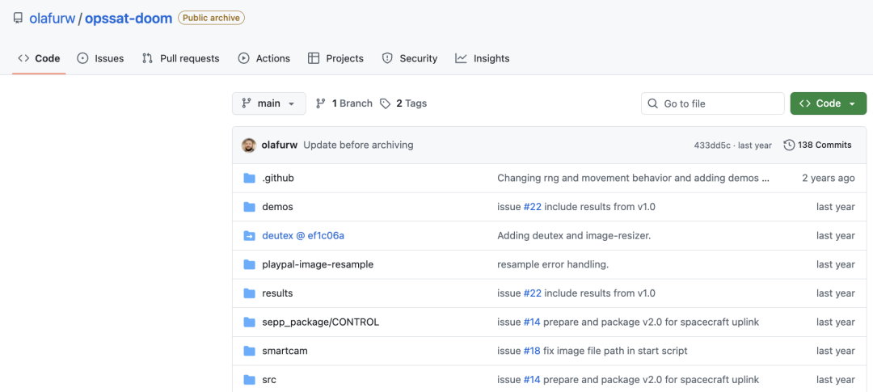Open the playpal-image-resample folder
The height and width of the screenshot is (392, 873).
pyautogui.click(x=318, y=264)
